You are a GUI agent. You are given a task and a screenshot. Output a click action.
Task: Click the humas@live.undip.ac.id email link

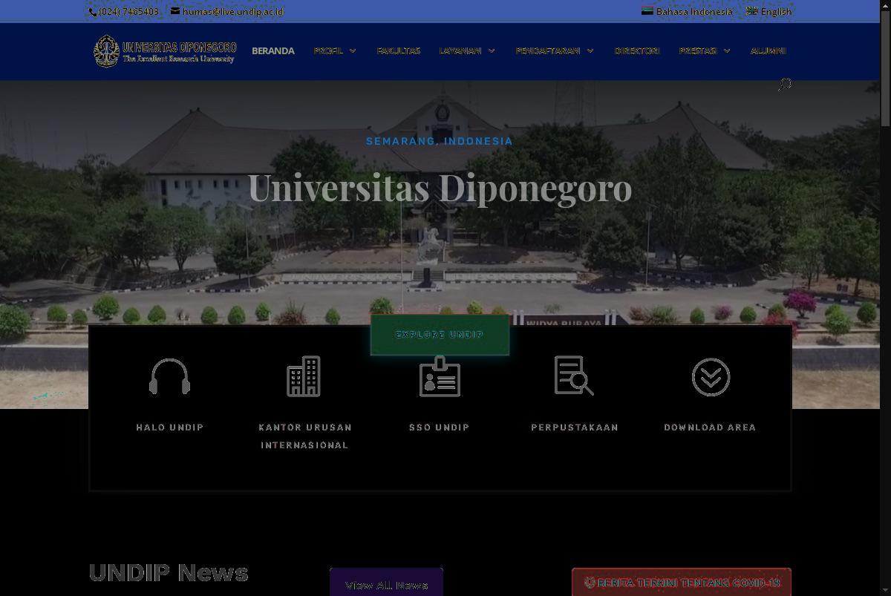[x=233, y=12]
